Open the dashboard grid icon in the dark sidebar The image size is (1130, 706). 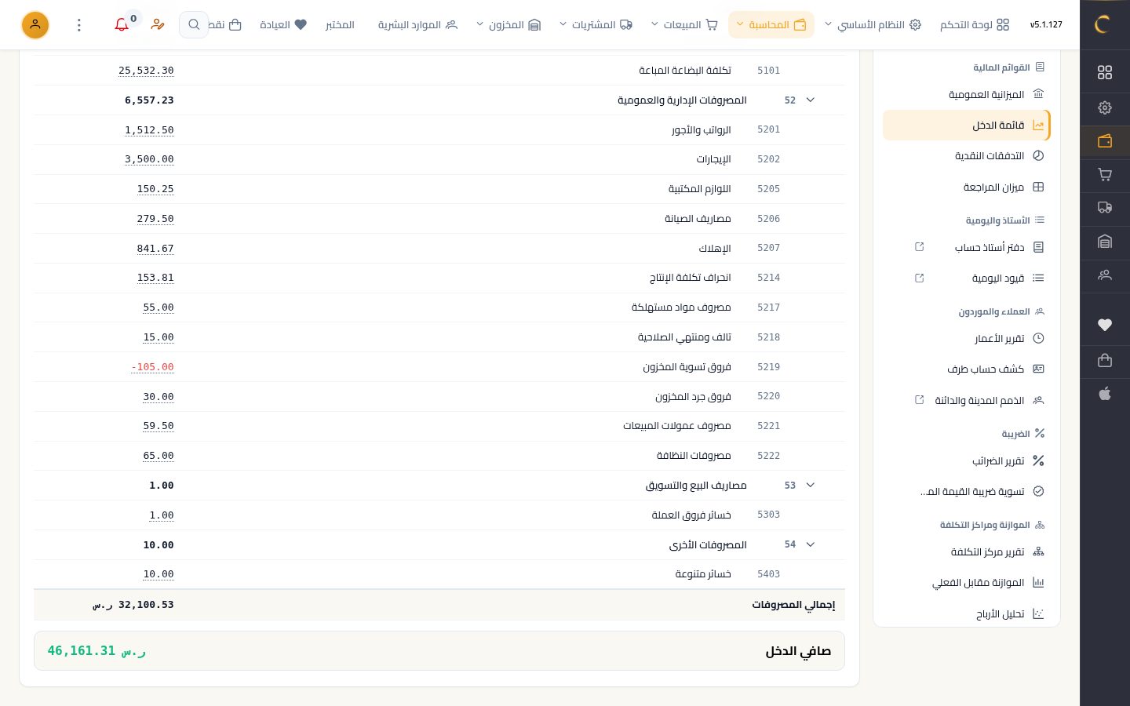pyautogui.click(x=1105, y=73)
